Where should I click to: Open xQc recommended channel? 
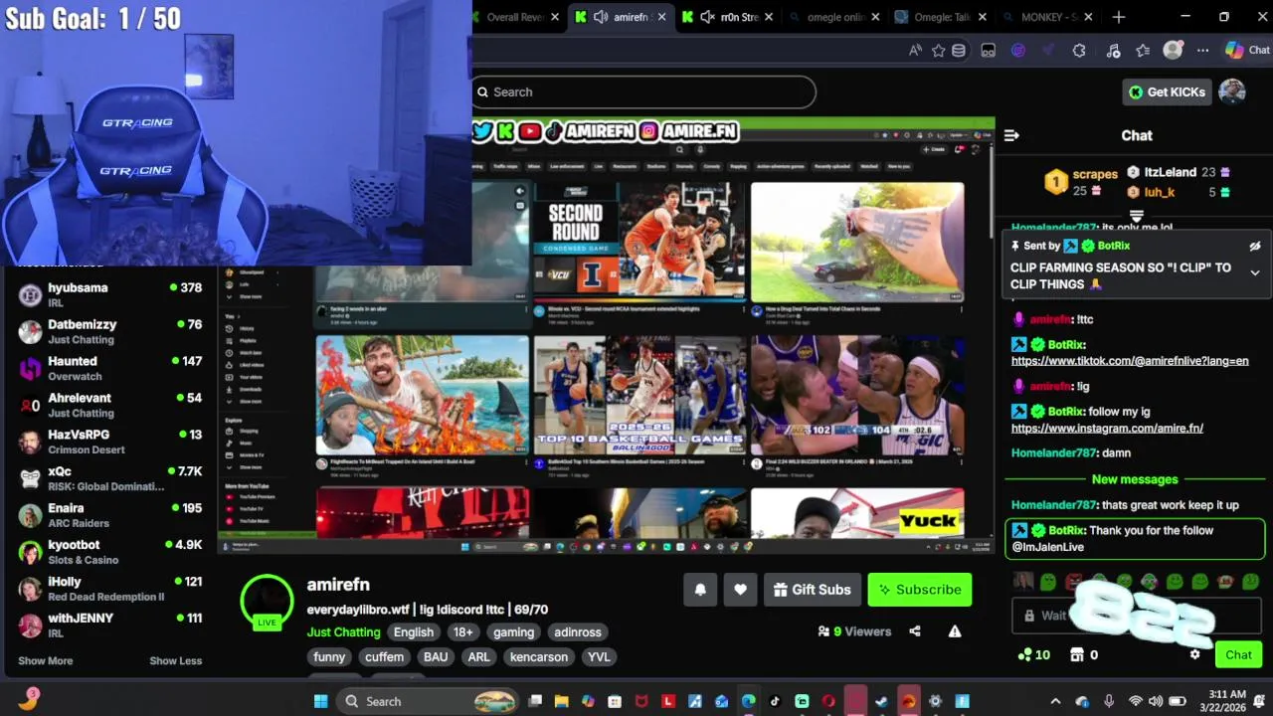coord(109,478)
